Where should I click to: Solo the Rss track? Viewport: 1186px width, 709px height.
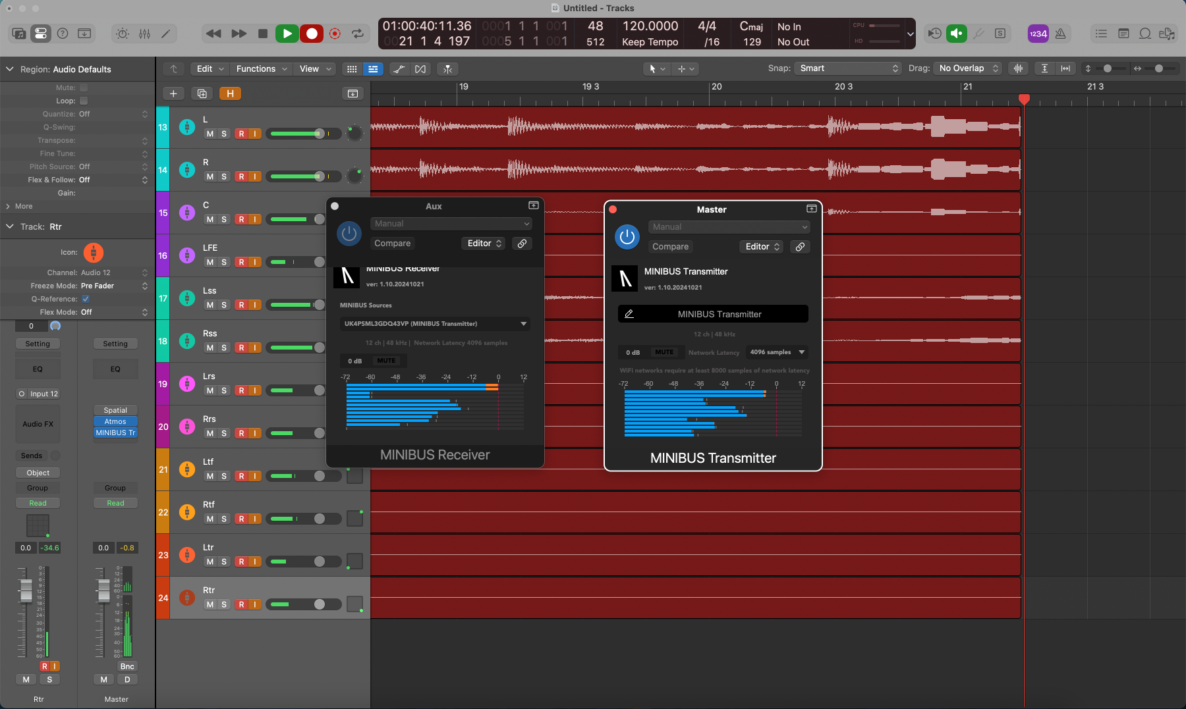[224, 348]
